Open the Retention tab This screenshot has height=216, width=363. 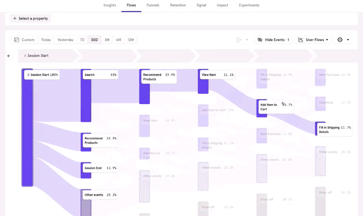click(x=178, y=5)
